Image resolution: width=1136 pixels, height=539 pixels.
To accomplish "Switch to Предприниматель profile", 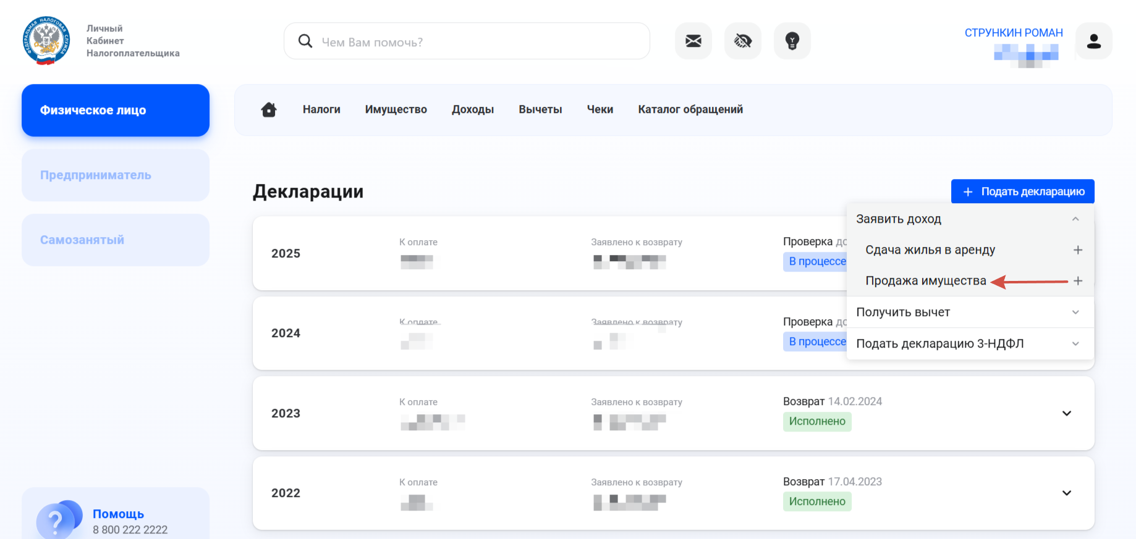I will tap(116, 175).
